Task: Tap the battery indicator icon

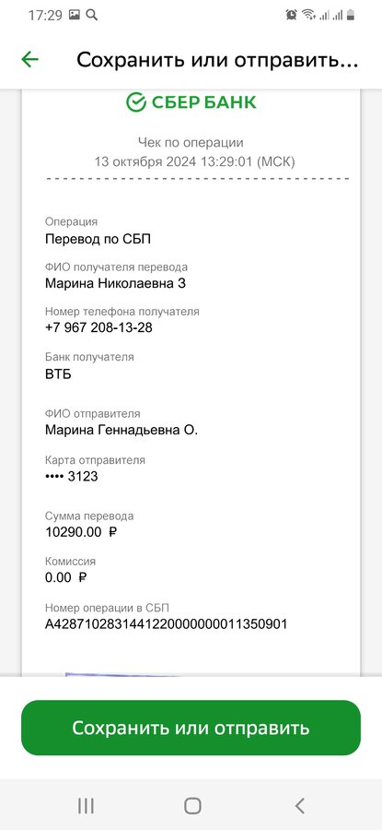Action: pyautogui.click(x=349, y=15)
